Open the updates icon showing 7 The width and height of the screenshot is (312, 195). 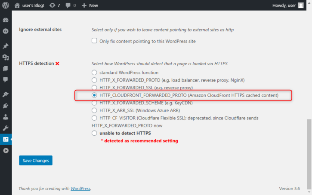tap(55, 5)
